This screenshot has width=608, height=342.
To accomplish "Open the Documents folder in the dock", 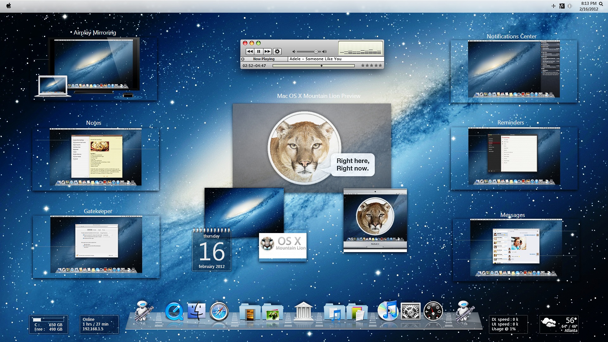I will 357,312.
